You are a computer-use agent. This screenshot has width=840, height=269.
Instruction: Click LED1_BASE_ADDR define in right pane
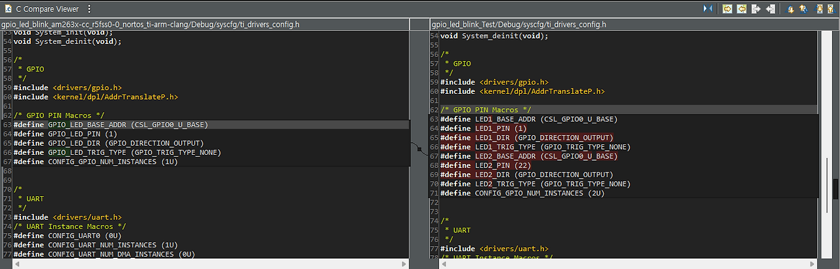(x=528, y=119)
